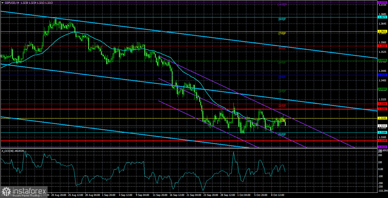Click the -333.394 value on CCI scale
The image size is (388, 198).
pos(382,191)
